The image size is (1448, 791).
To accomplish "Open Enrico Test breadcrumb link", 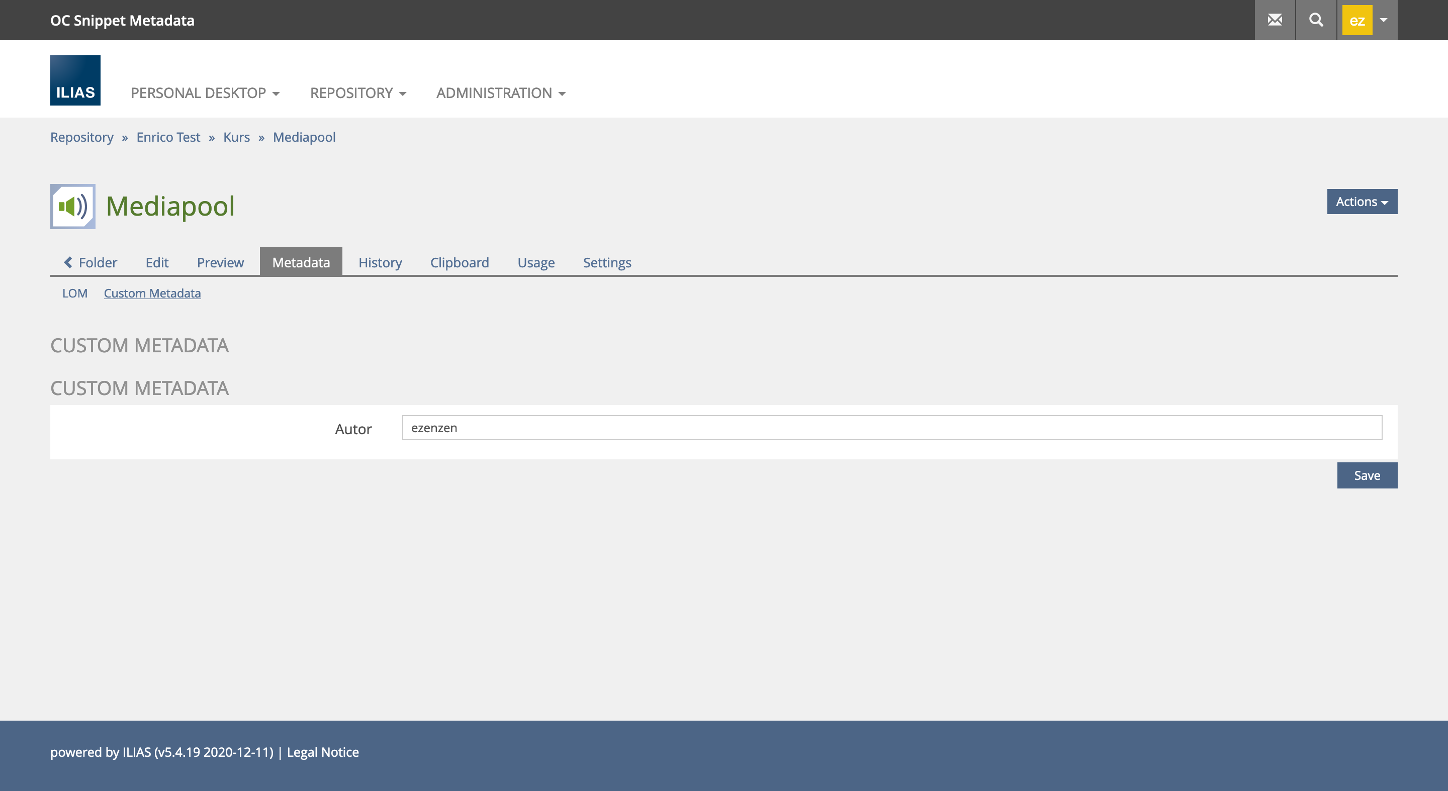I will click(168, 137).
